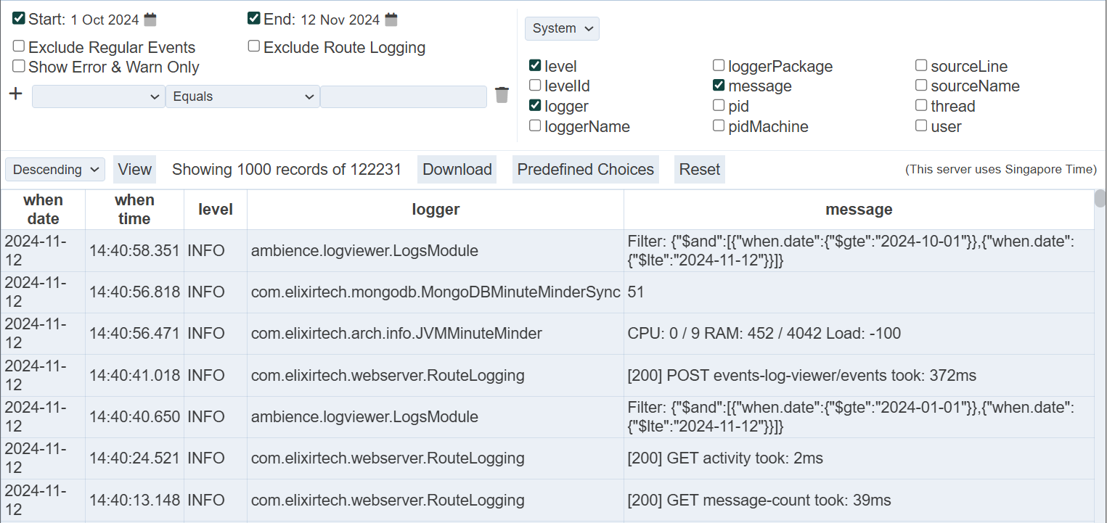Image resolution: width=1107 pixels, height=523 pixels.
Task: Open the System dropdown
Action: (x=562, y=28)
